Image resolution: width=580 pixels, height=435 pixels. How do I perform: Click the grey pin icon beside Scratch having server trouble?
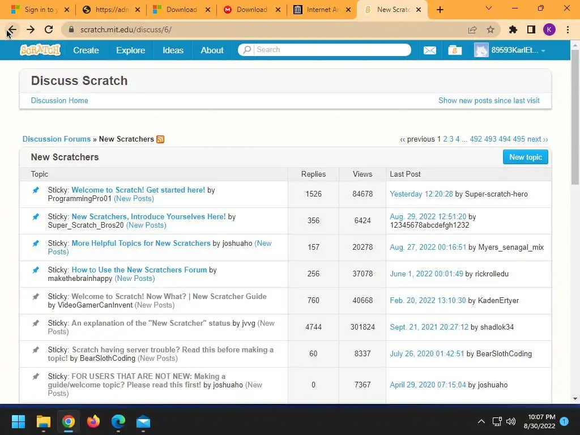click(x=36, y=350)
